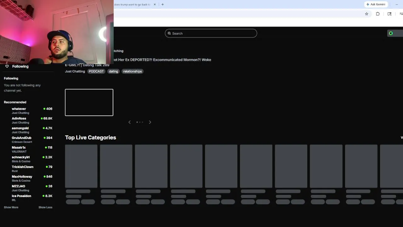Expand recommended list with Show More
The image size is (403, 227).
11,207
